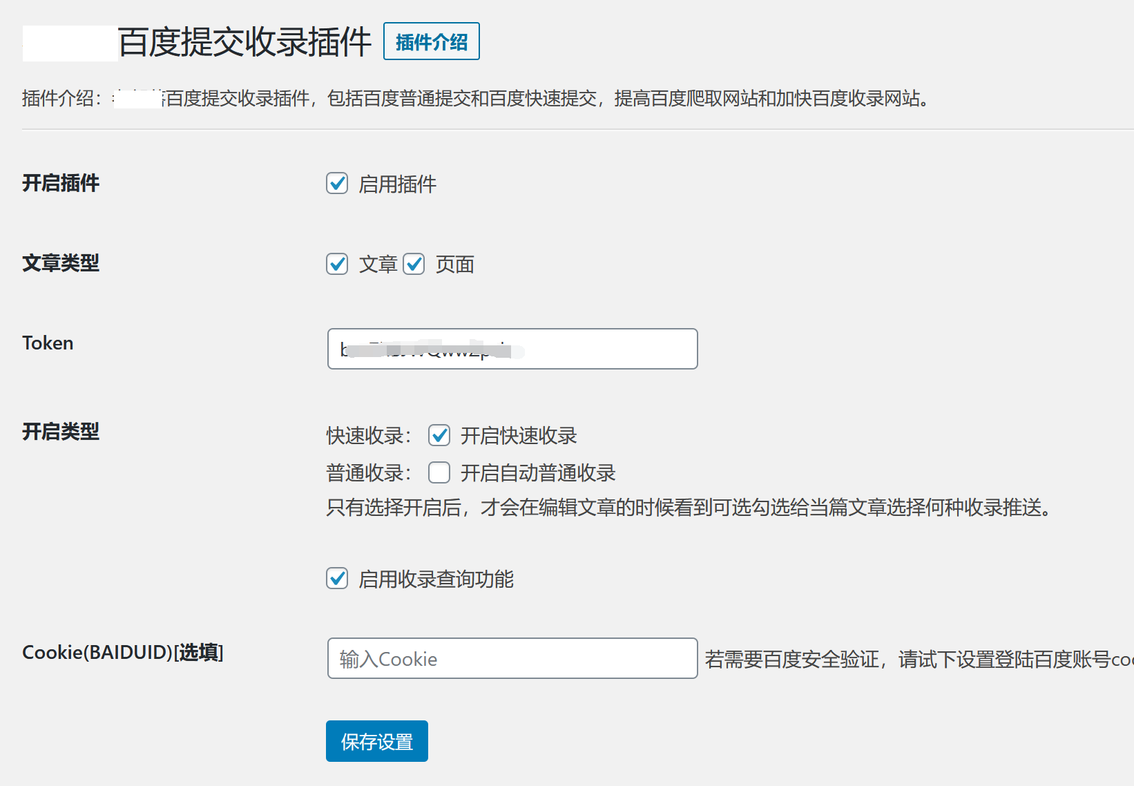This screenshot has width=1134, height=786.
Task: Click inside the Token input field
Action: (x=512, y=349)
